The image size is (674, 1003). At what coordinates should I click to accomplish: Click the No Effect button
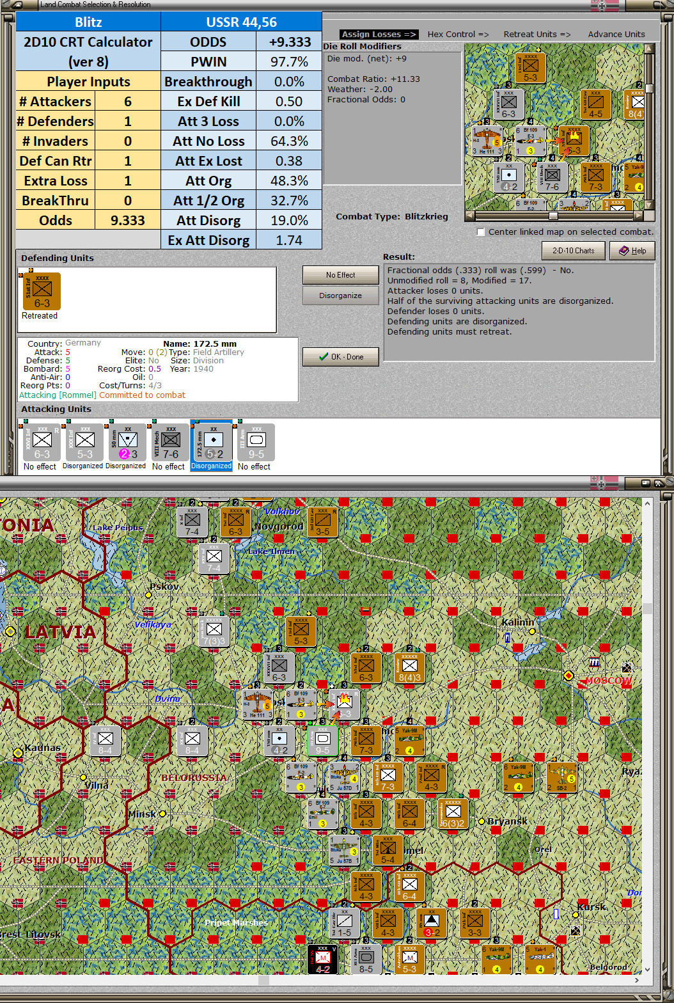341,275
